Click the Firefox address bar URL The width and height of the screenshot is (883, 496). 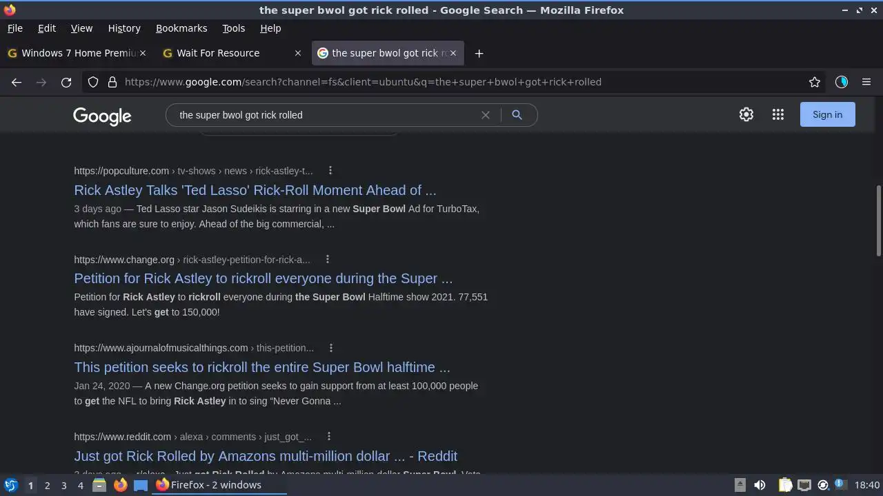[363, 82]
